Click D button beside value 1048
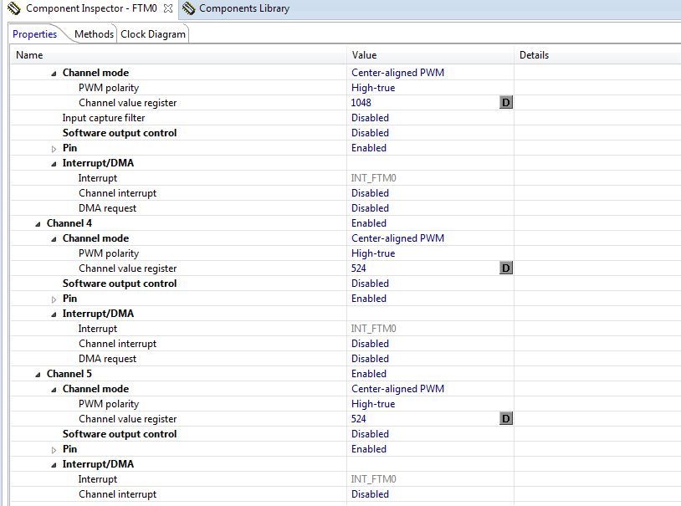This screenshot has height=506, width=681. [x=505, y=103]
